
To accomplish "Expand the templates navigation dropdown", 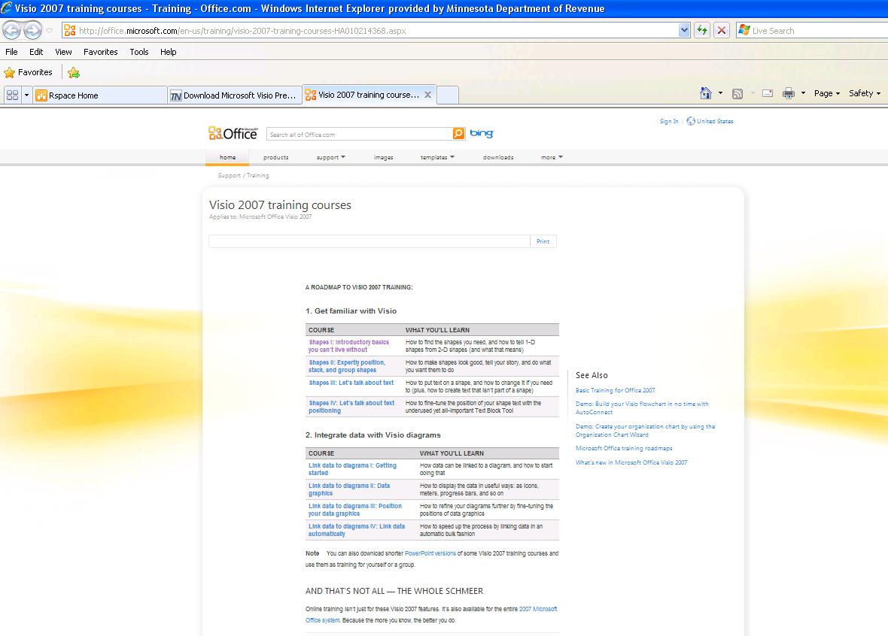I will pos(437,157).
